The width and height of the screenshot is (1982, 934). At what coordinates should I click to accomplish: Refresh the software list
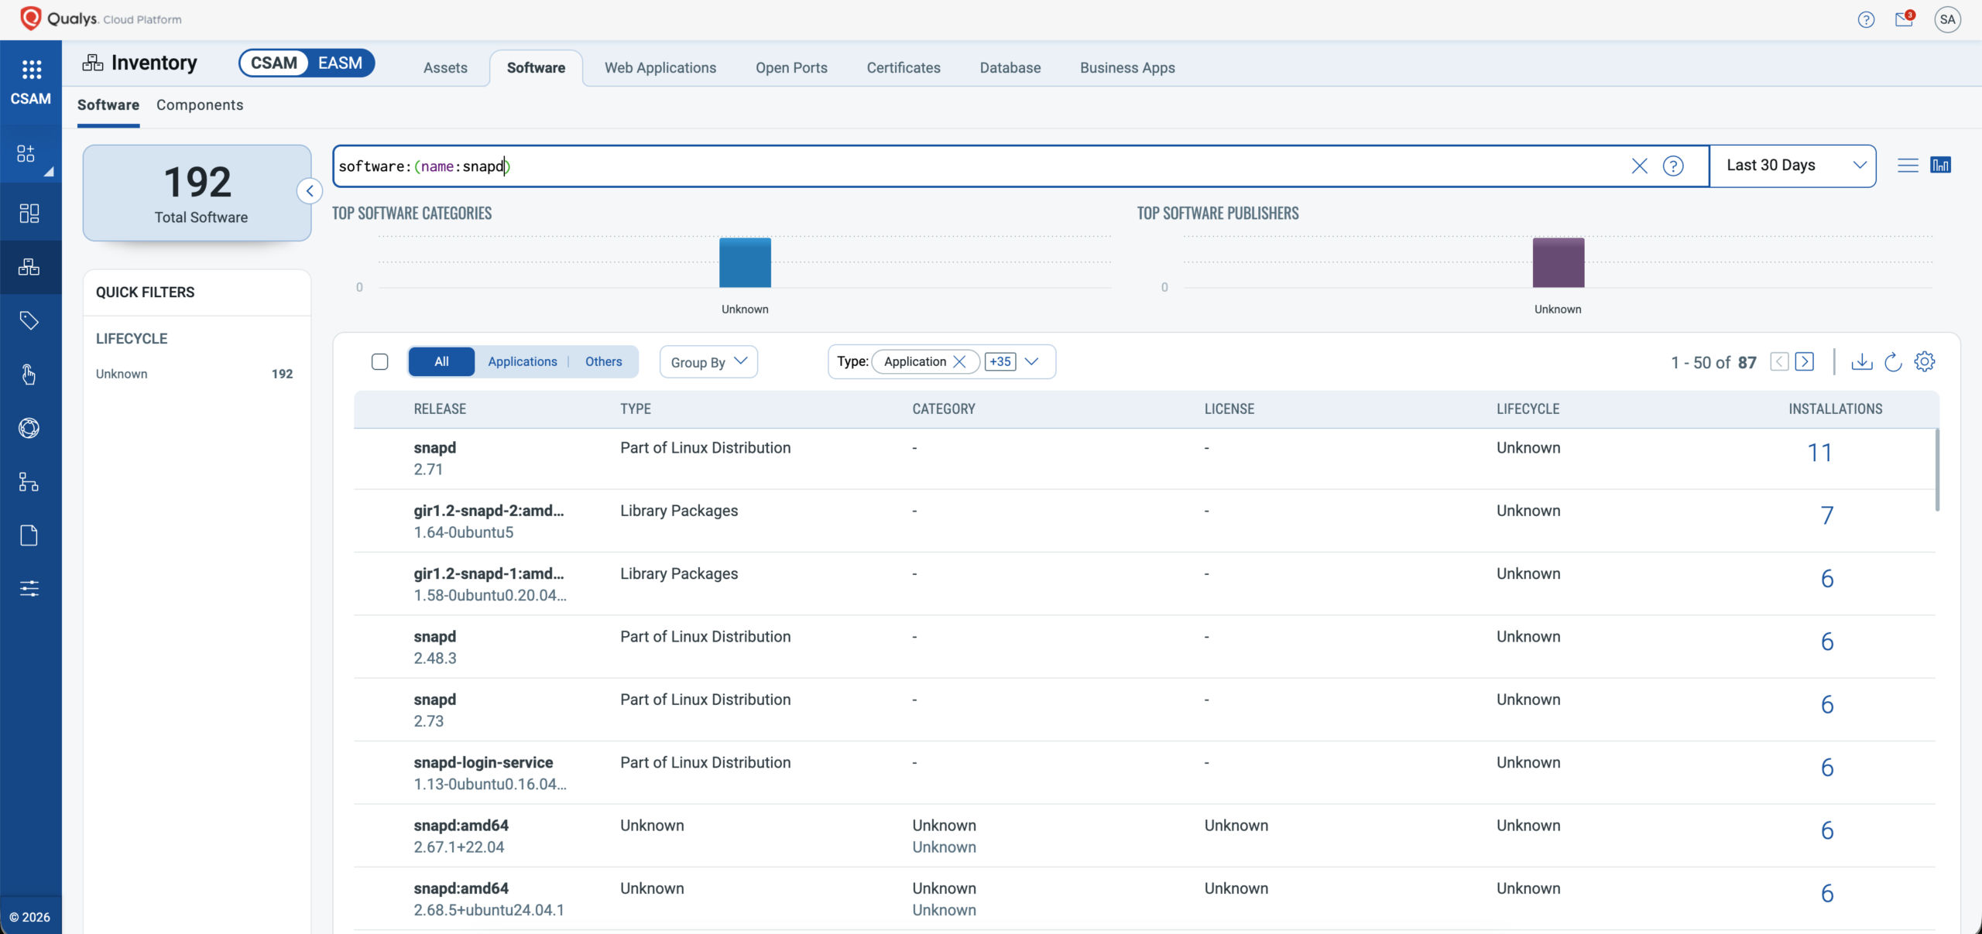coord(1893,361)
